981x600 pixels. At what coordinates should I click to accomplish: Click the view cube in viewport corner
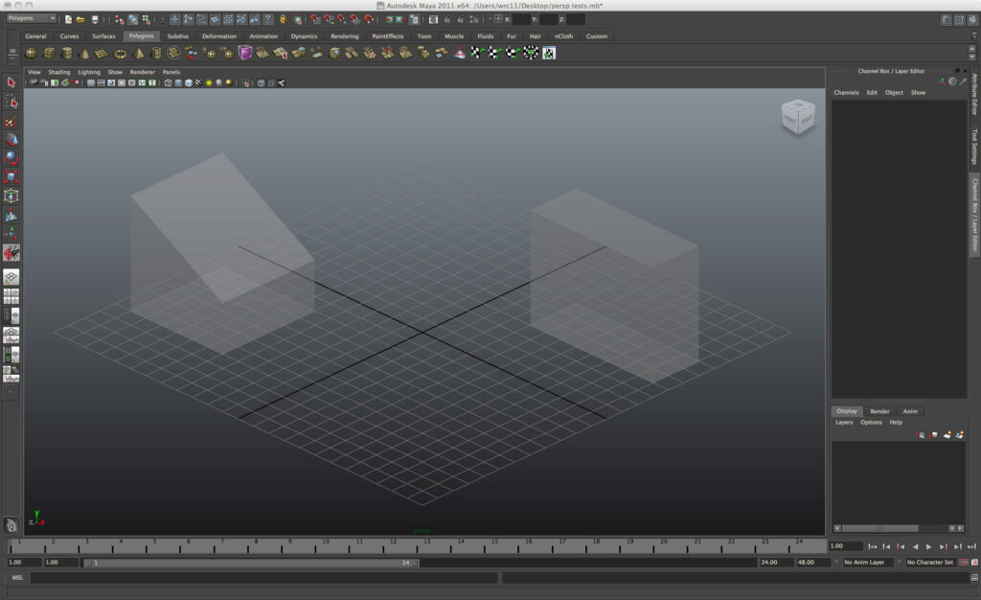pos(797,117)
